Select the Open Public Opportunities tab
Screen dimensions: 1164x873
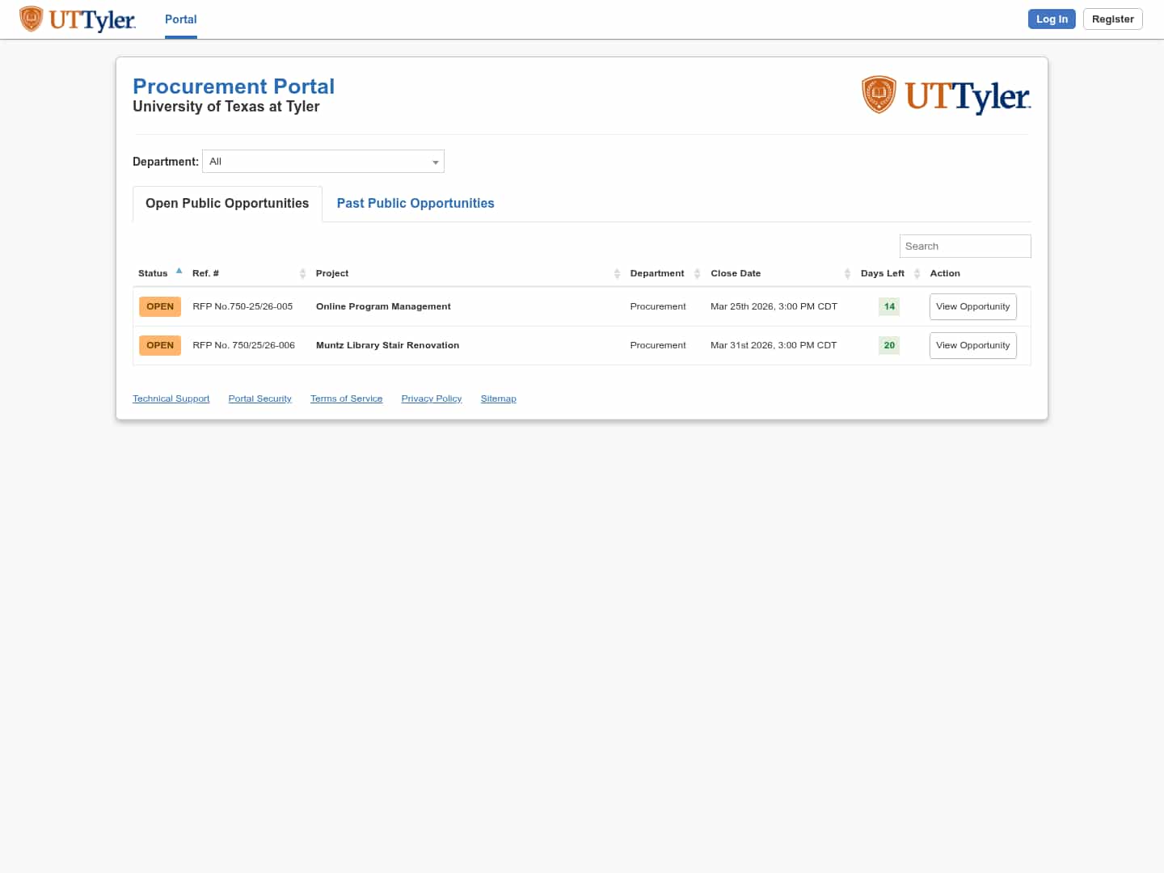coord(227,204)
